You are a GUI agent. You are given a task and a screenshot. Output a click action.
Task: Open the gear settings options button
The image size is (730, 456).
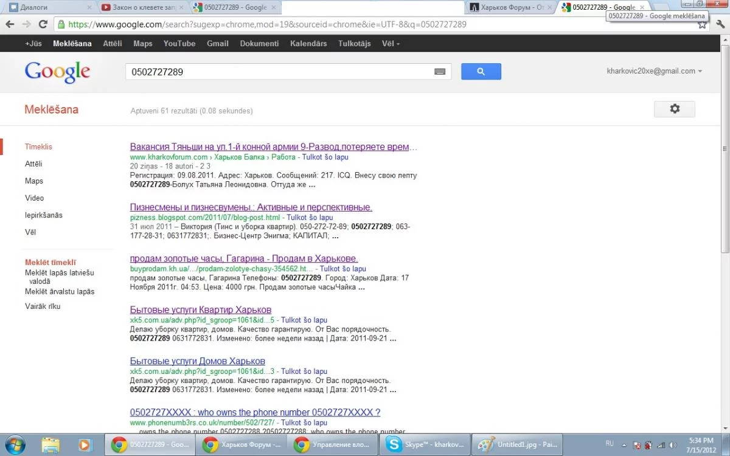tap(674, 109)
